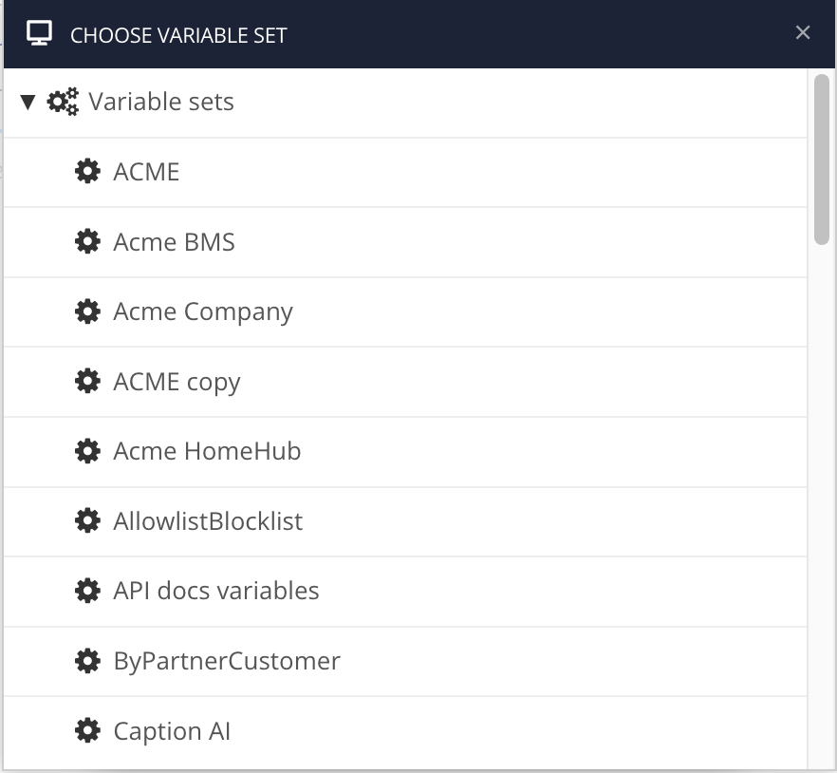Select the API docs variables set

point(216,591)
